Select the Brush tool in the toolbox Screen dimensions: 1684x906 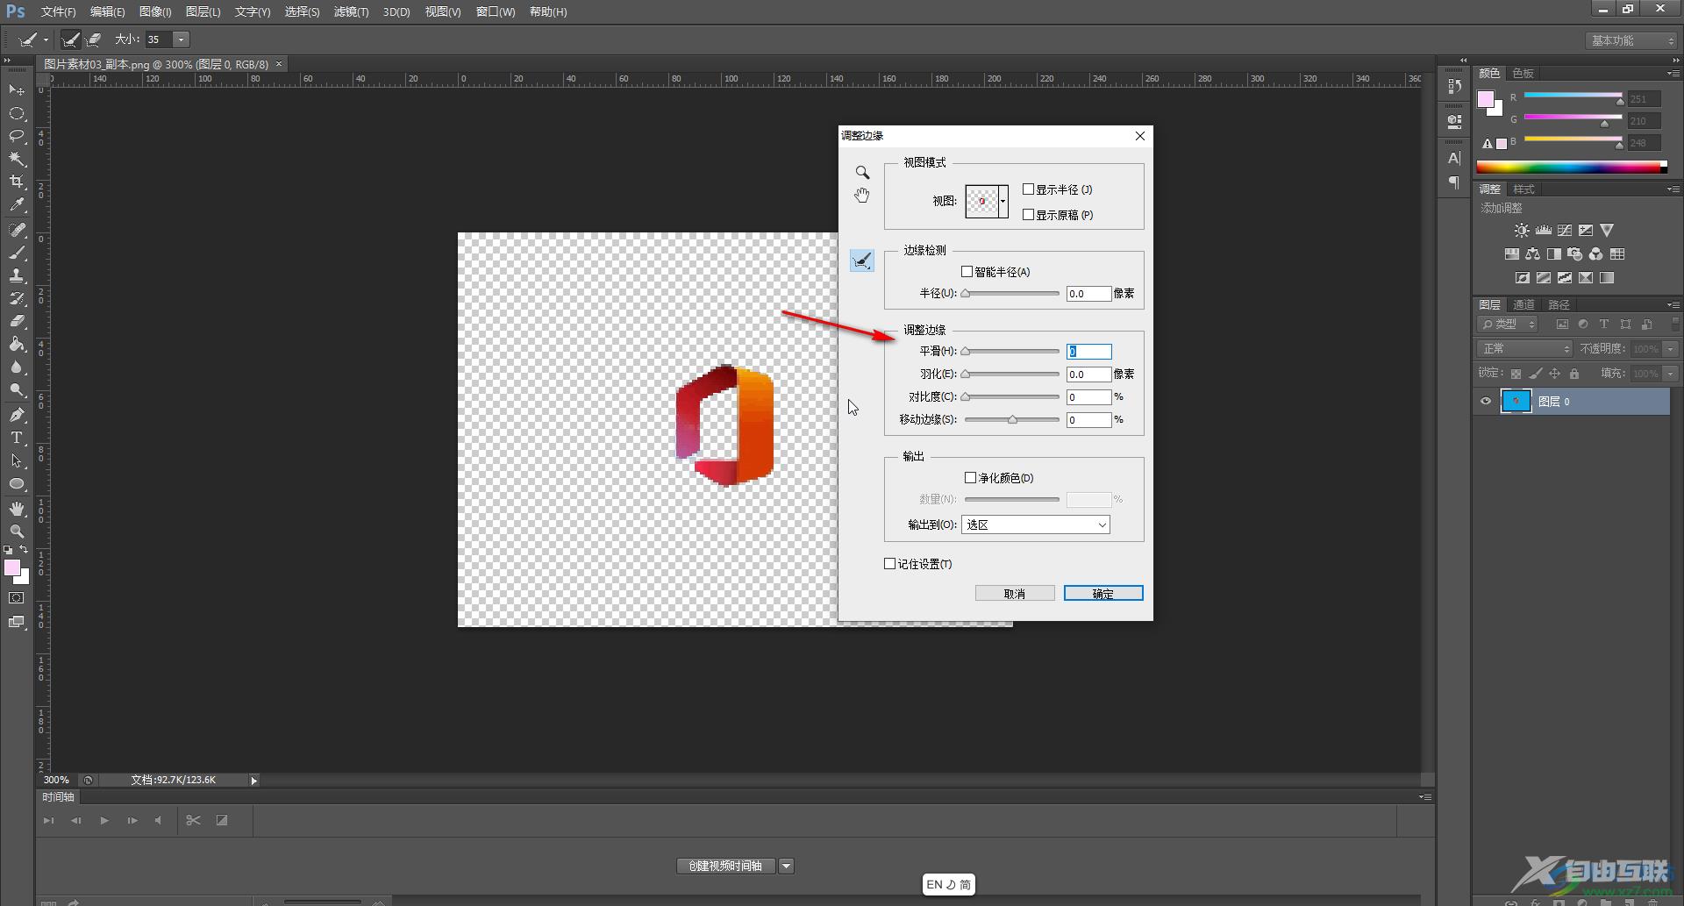(17, 253)
